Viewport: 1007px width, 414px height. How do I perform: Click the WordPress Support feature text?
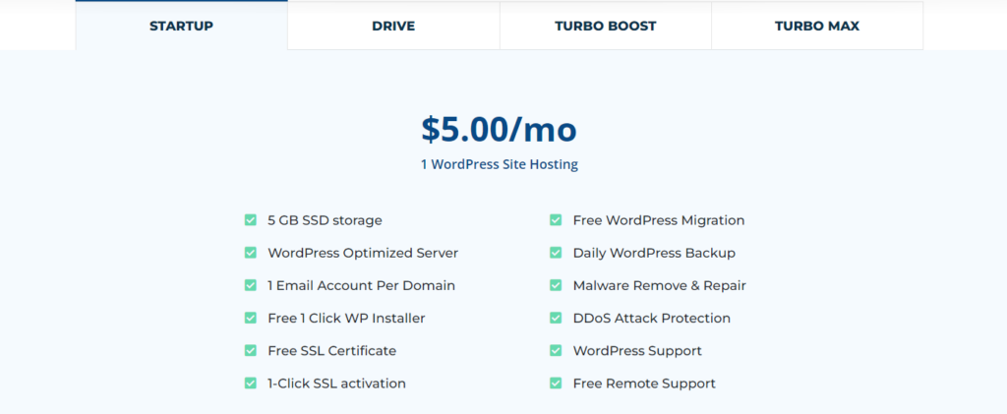pyautogui.click(x=637, y=351)
